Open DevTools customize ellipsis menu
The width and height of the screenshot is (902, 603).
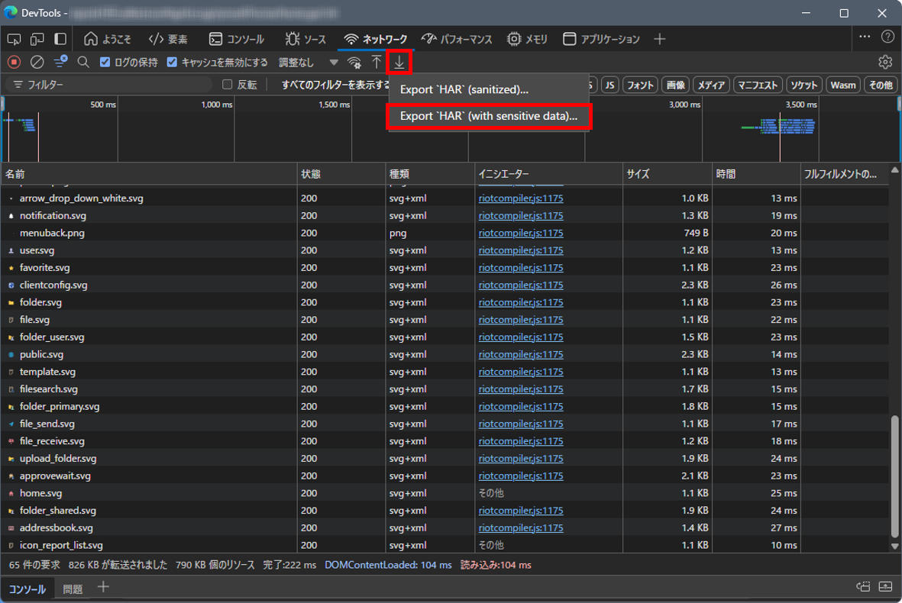click(865, 37)
